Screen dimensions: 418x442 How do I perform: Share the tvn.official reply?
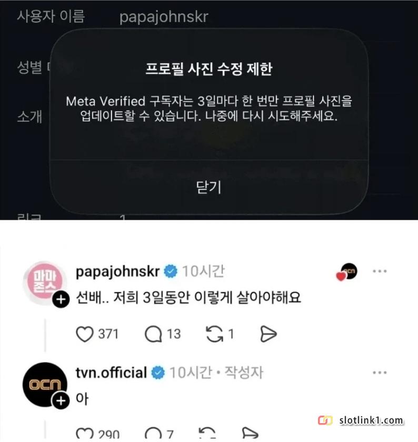tap(250, 434)
